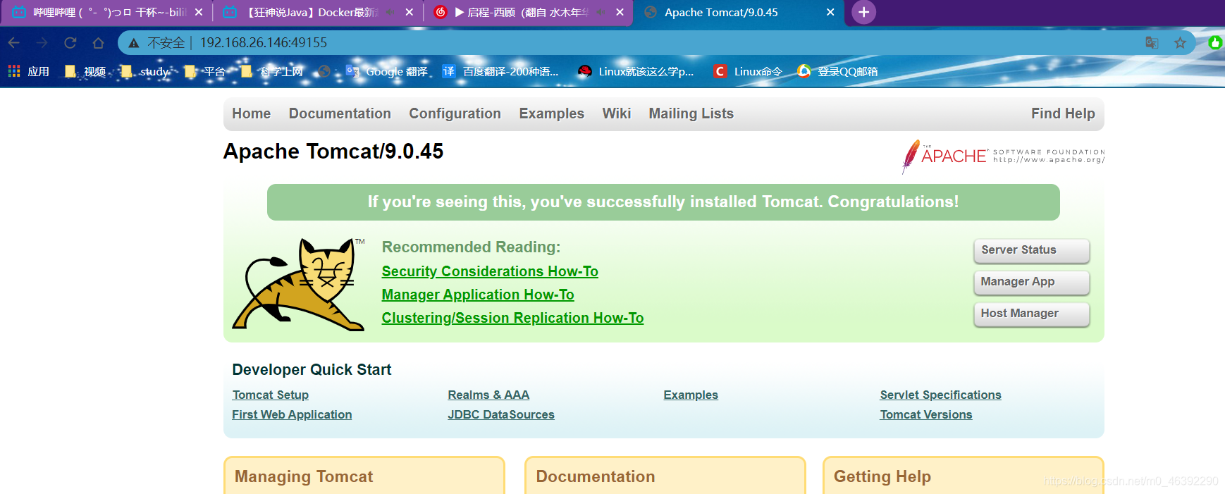The width and height of the screenshot is (1225, 494).
Task: Click the Getting Help heading
Action: [882, 476]
